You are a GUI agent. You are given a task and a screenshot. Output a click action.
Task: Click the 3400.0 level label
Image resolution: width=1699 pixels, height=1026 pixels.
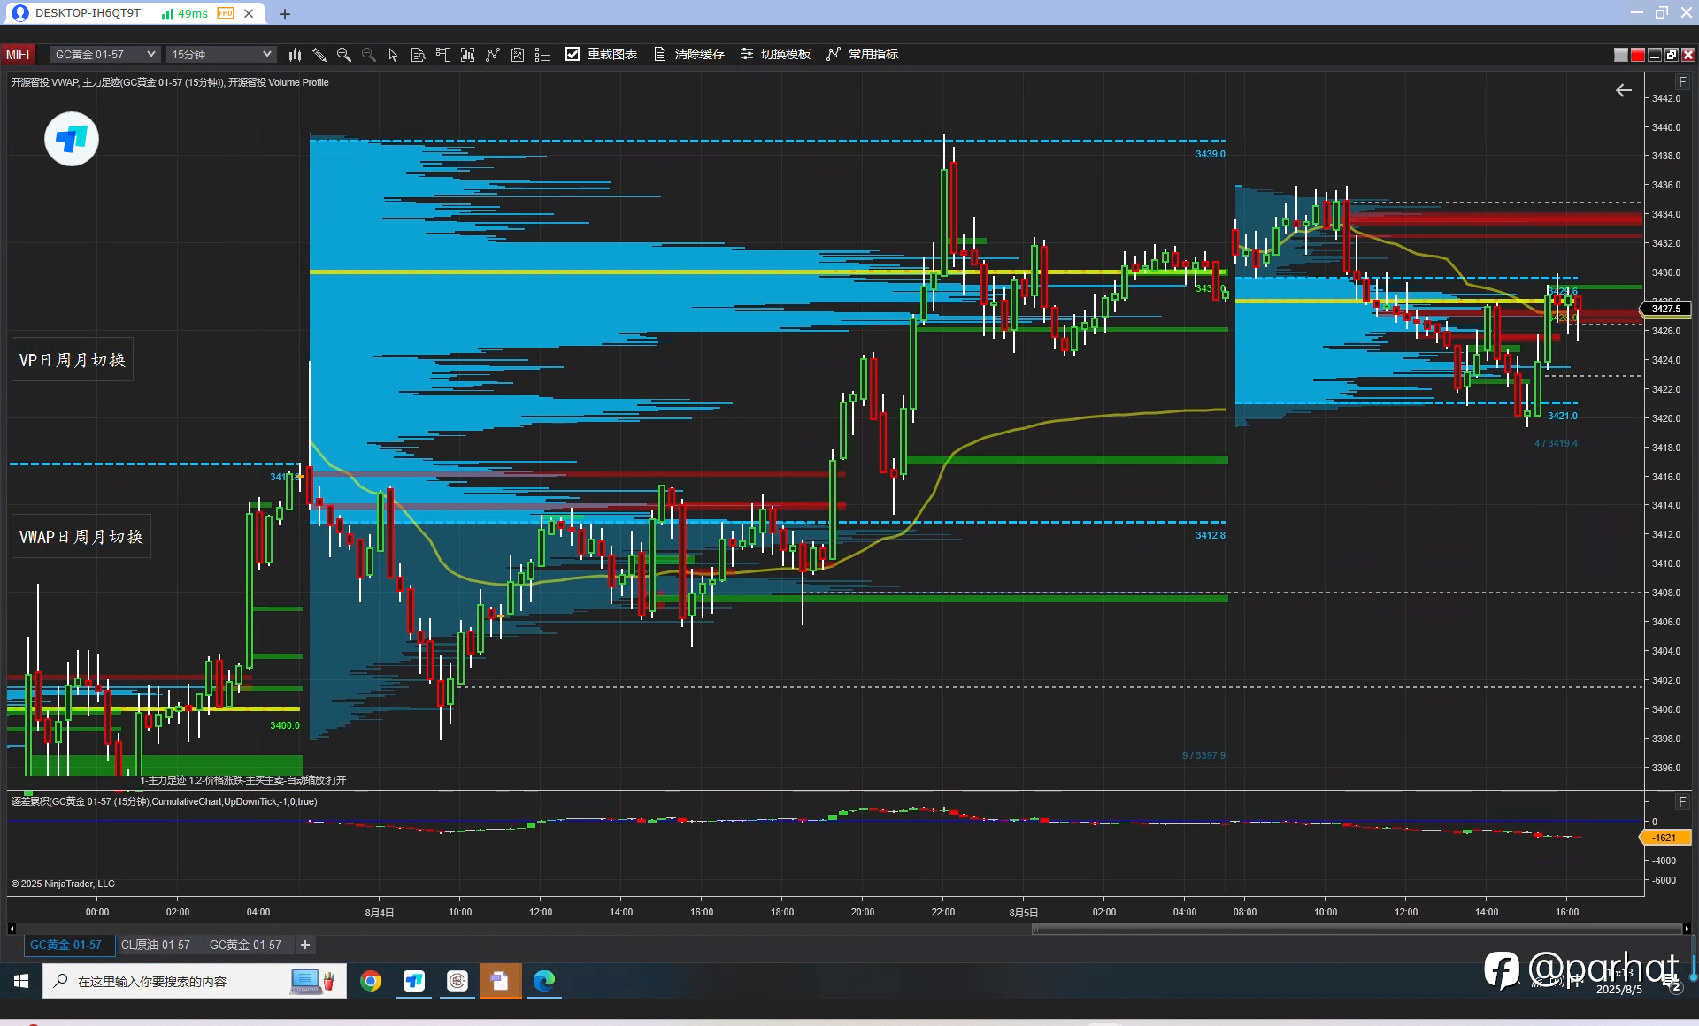(x=285, y=725)
